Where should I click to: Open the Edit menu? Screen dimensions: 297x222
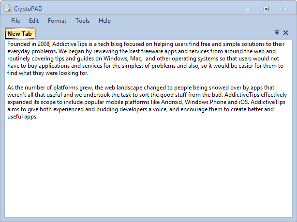click(x=34, y=21)
